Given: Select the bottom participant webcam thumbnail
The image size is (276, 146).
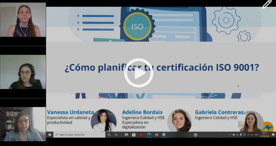Looking at the screenshot, I should pyautogui.click(x=23, y=124).
